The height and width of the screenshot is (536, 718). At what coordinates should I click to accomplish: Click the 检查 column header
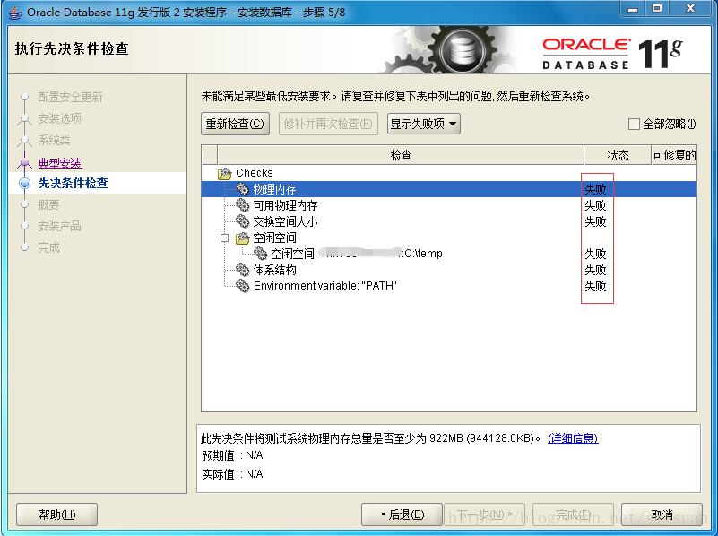tap(401, 155)
